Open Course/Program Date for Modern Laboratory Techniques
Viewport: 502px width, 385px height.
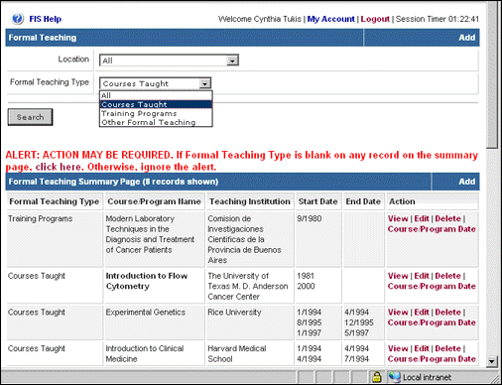click(x=432, y=229)
